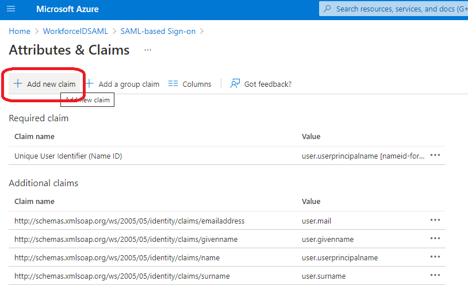Screen dimensions: 468x285
Task: Click the Required claim section heading
Action: [x=39, y=118]
